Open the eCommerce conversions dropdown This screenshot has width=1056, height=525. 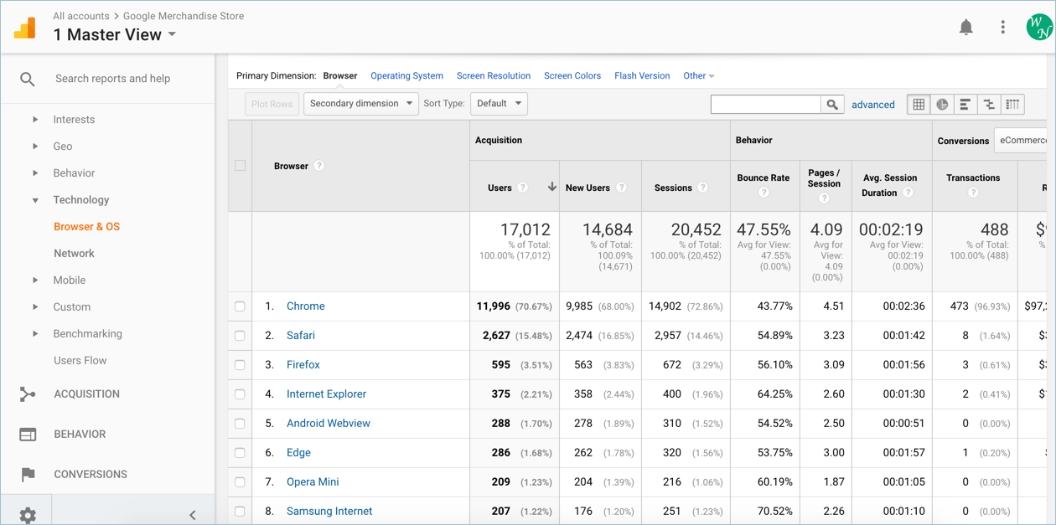[x=1021, y=141]
